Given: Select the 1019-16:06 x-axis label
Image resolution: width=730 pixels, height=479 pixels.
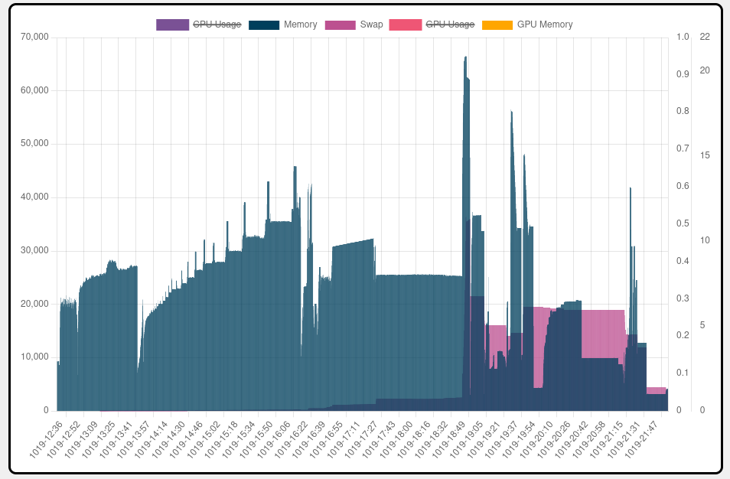Looking at the screenshot, I should pos(275,438).
